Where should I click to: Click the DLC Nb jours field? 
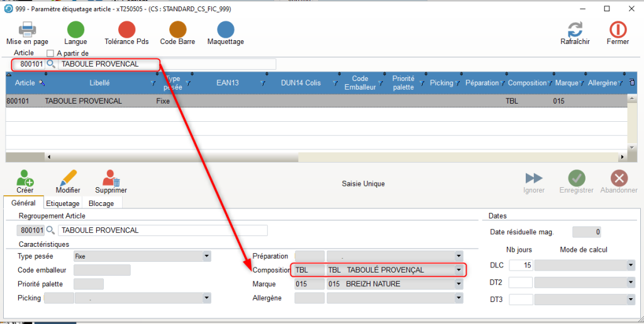520,266
